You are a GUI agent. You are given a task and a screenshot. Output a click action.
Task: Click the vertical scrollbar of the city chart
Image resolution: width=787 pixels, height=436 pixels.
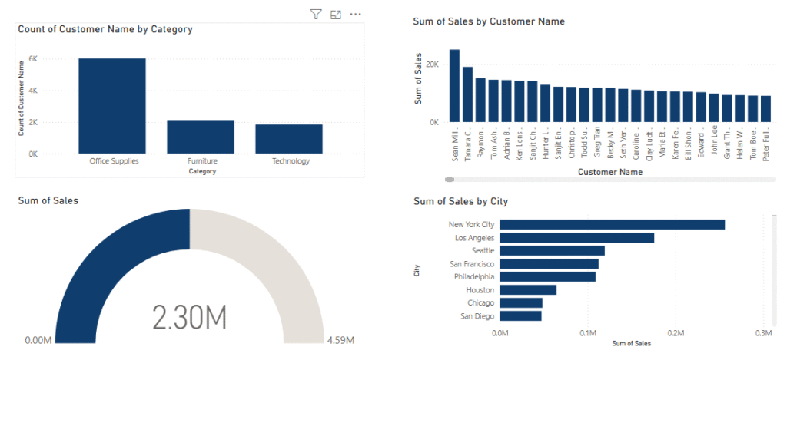point(774,269)
